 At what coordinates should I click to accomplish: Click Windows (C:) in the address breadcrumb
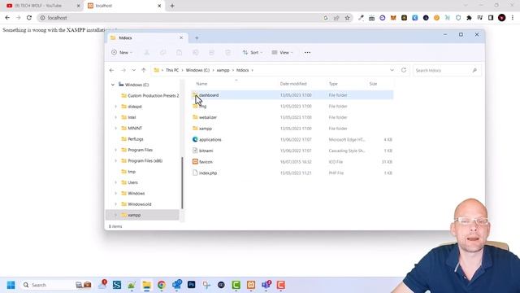tap(197, 70)
